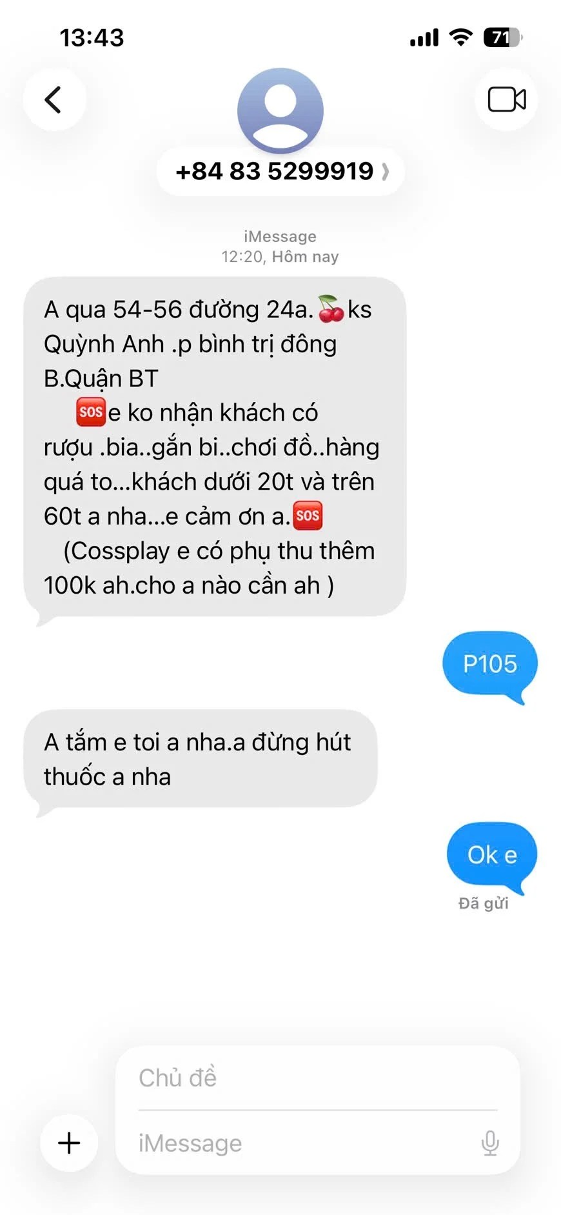Select the P105 sent message bubble

pyautogui.click(x=490, y=665)
